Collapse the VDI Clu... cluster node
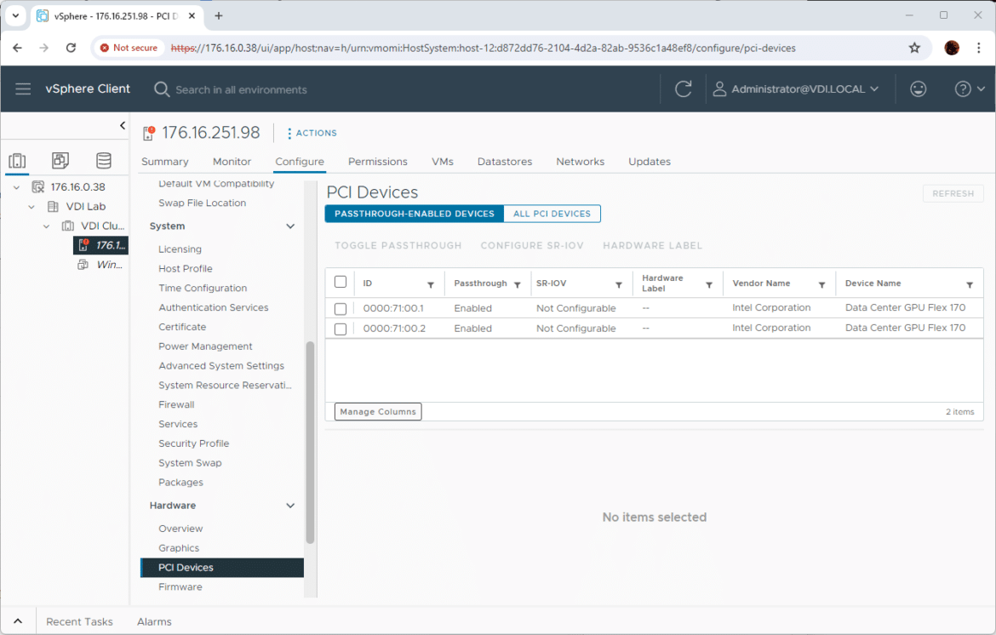This screenshot has width=996, height=635. click(x=46, y=226)
